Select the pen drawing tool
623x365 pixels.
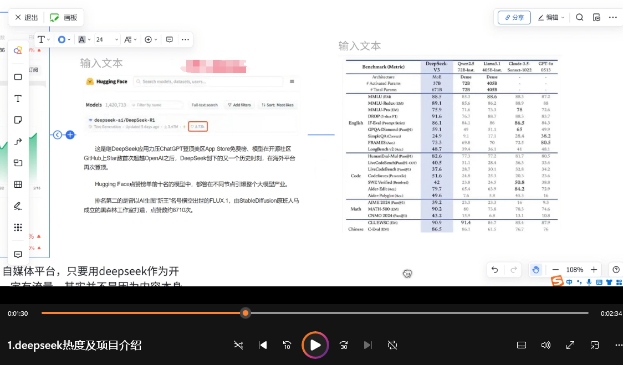(18, 205)
